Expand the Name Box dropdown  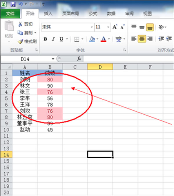point(53,59)
